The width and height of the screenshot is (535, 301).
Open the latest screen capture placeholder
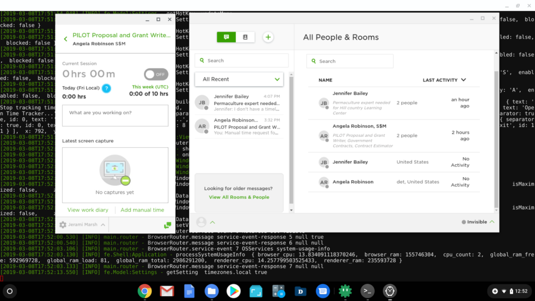[x=115, y=175]
